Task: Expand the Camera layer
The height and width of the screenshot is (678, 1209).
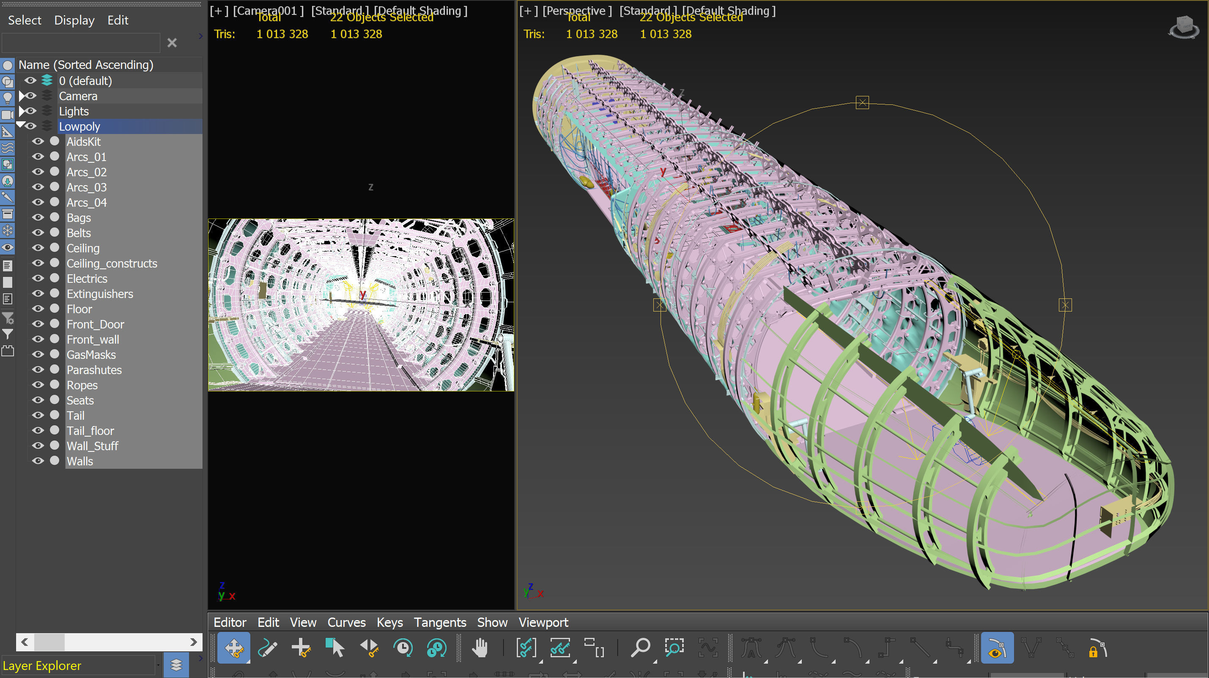Action: click(21, 96)
